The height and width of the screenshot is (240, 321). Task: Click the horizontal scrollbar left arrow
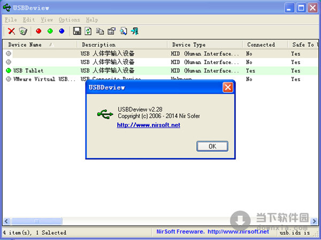tap(6, 221)
